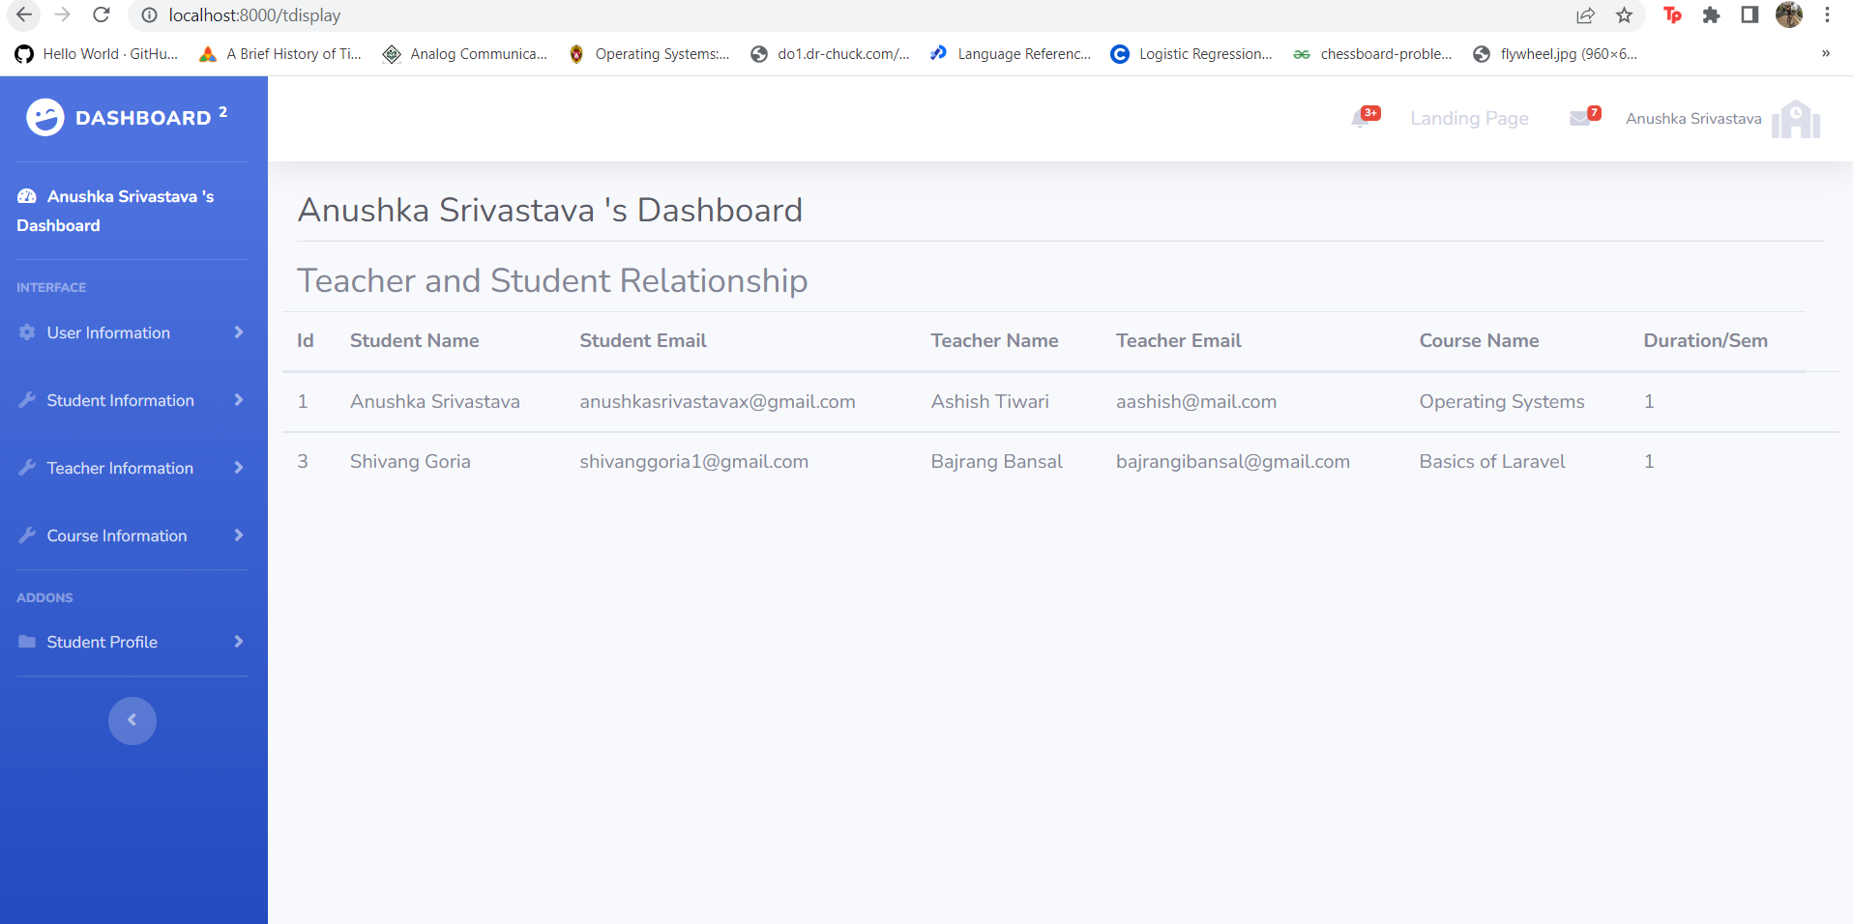Click the folder icon beside Student Profile

[26, 642]
